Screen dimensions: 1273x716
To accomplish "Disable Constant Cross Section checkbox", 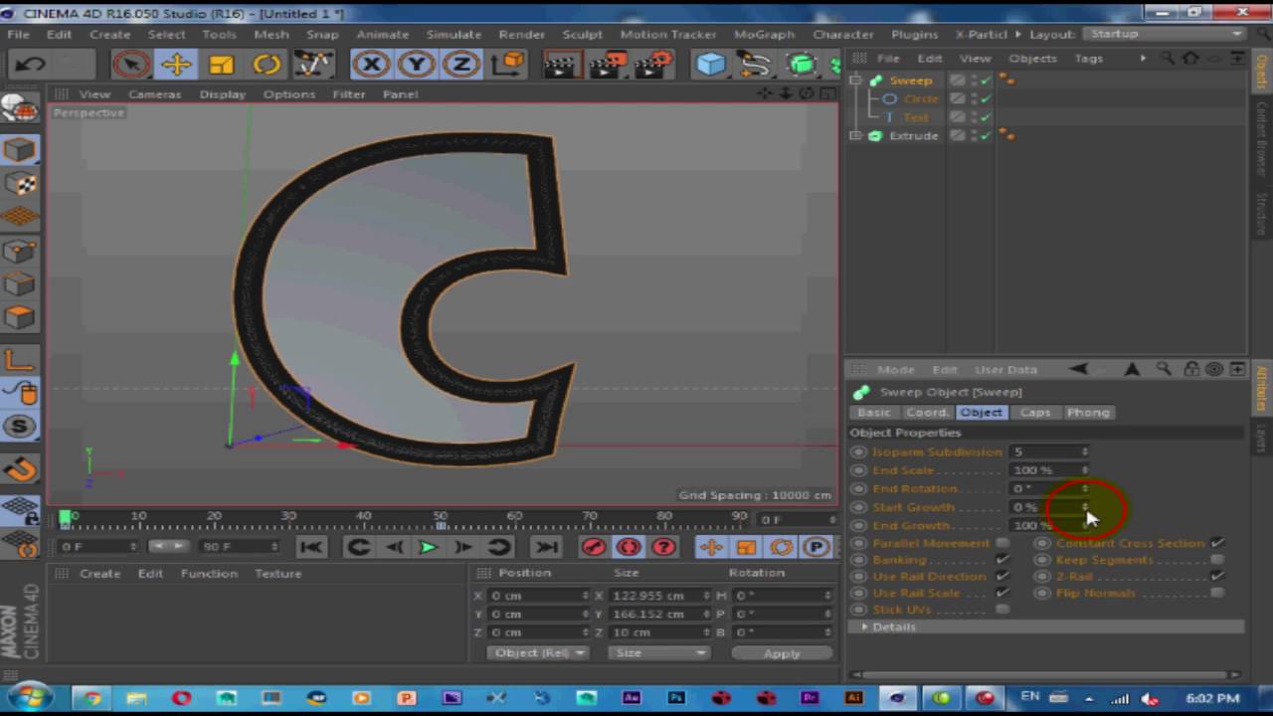I will [x=1217, y=543].
